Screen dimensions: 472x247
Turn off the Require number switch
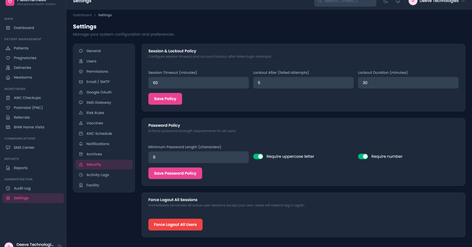click(x=363, y=156)
